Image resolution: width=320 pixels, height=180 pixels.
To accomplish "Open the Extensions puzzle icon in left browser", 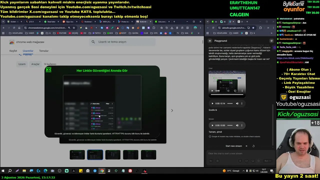I will point(154,28).
